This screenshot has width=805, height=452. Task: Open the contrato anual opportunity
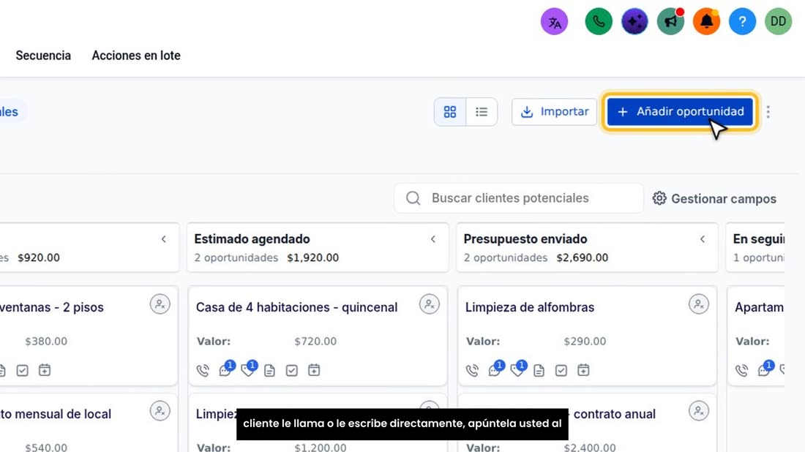pos(615,414)
